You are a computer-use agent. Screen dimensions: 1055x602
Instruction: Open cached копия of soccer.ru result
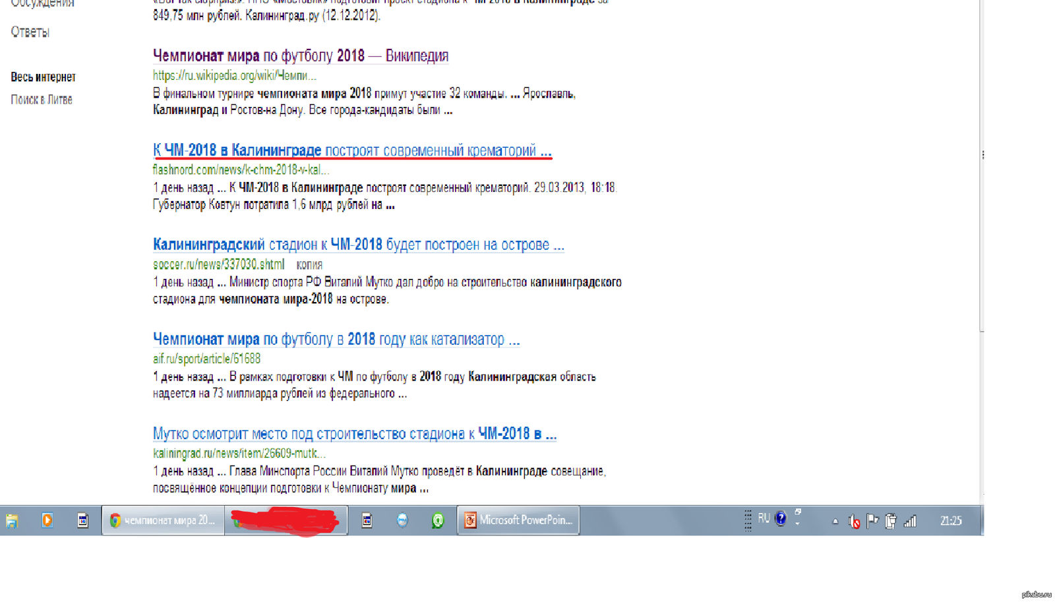point(309,264)
